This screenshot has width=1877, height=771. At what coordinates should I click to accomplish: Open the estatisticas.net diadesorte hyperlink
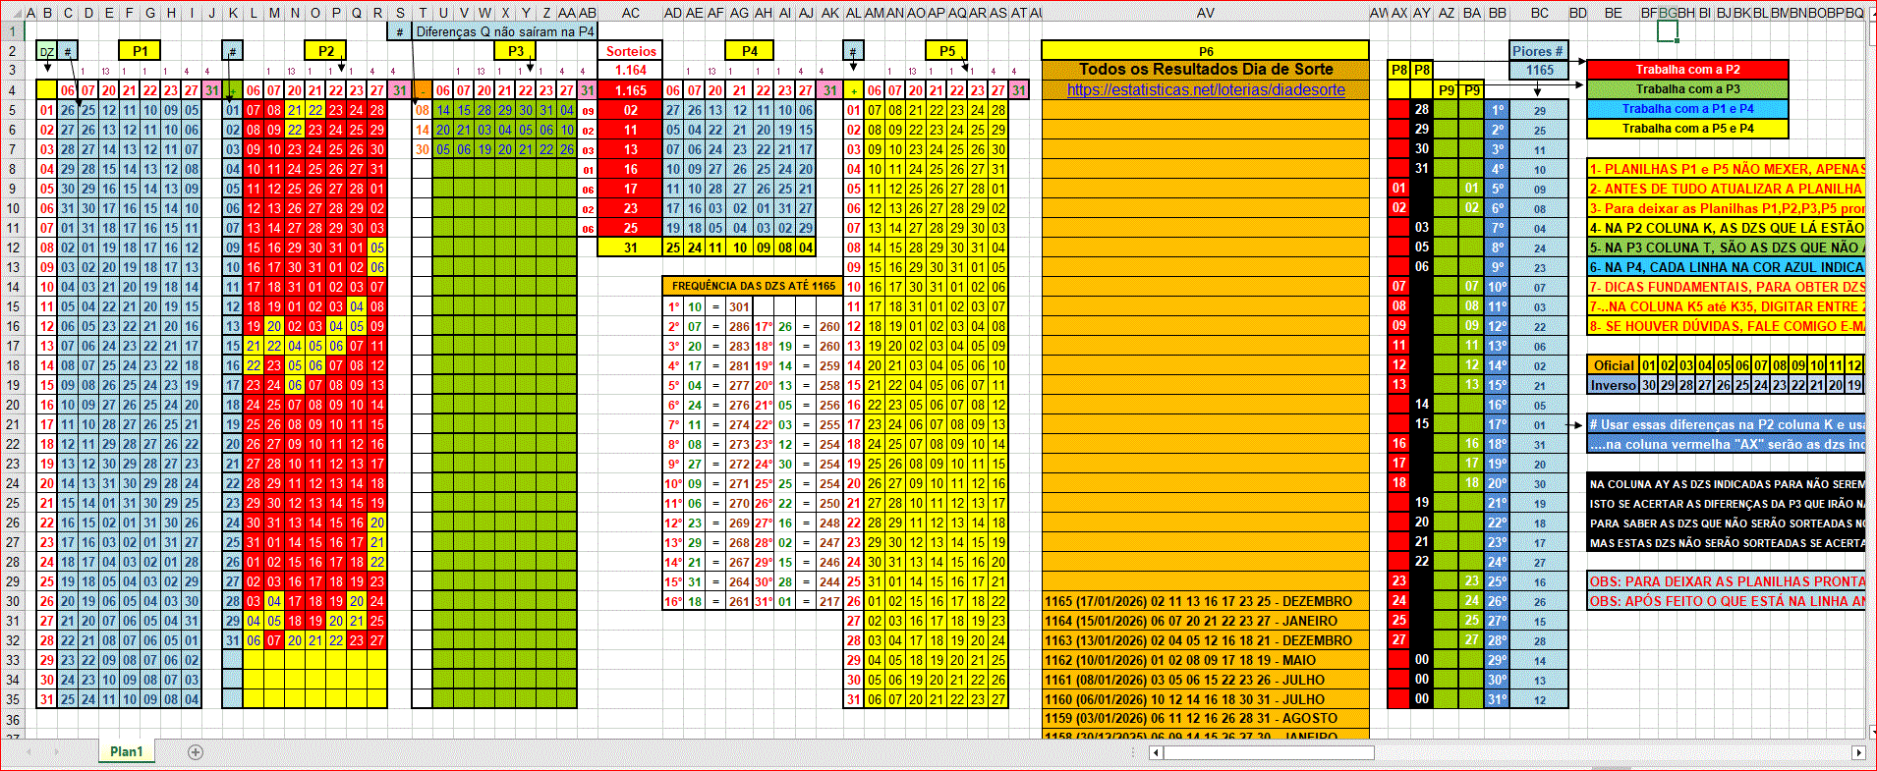pyautogui.click(x=1206, y=90)
